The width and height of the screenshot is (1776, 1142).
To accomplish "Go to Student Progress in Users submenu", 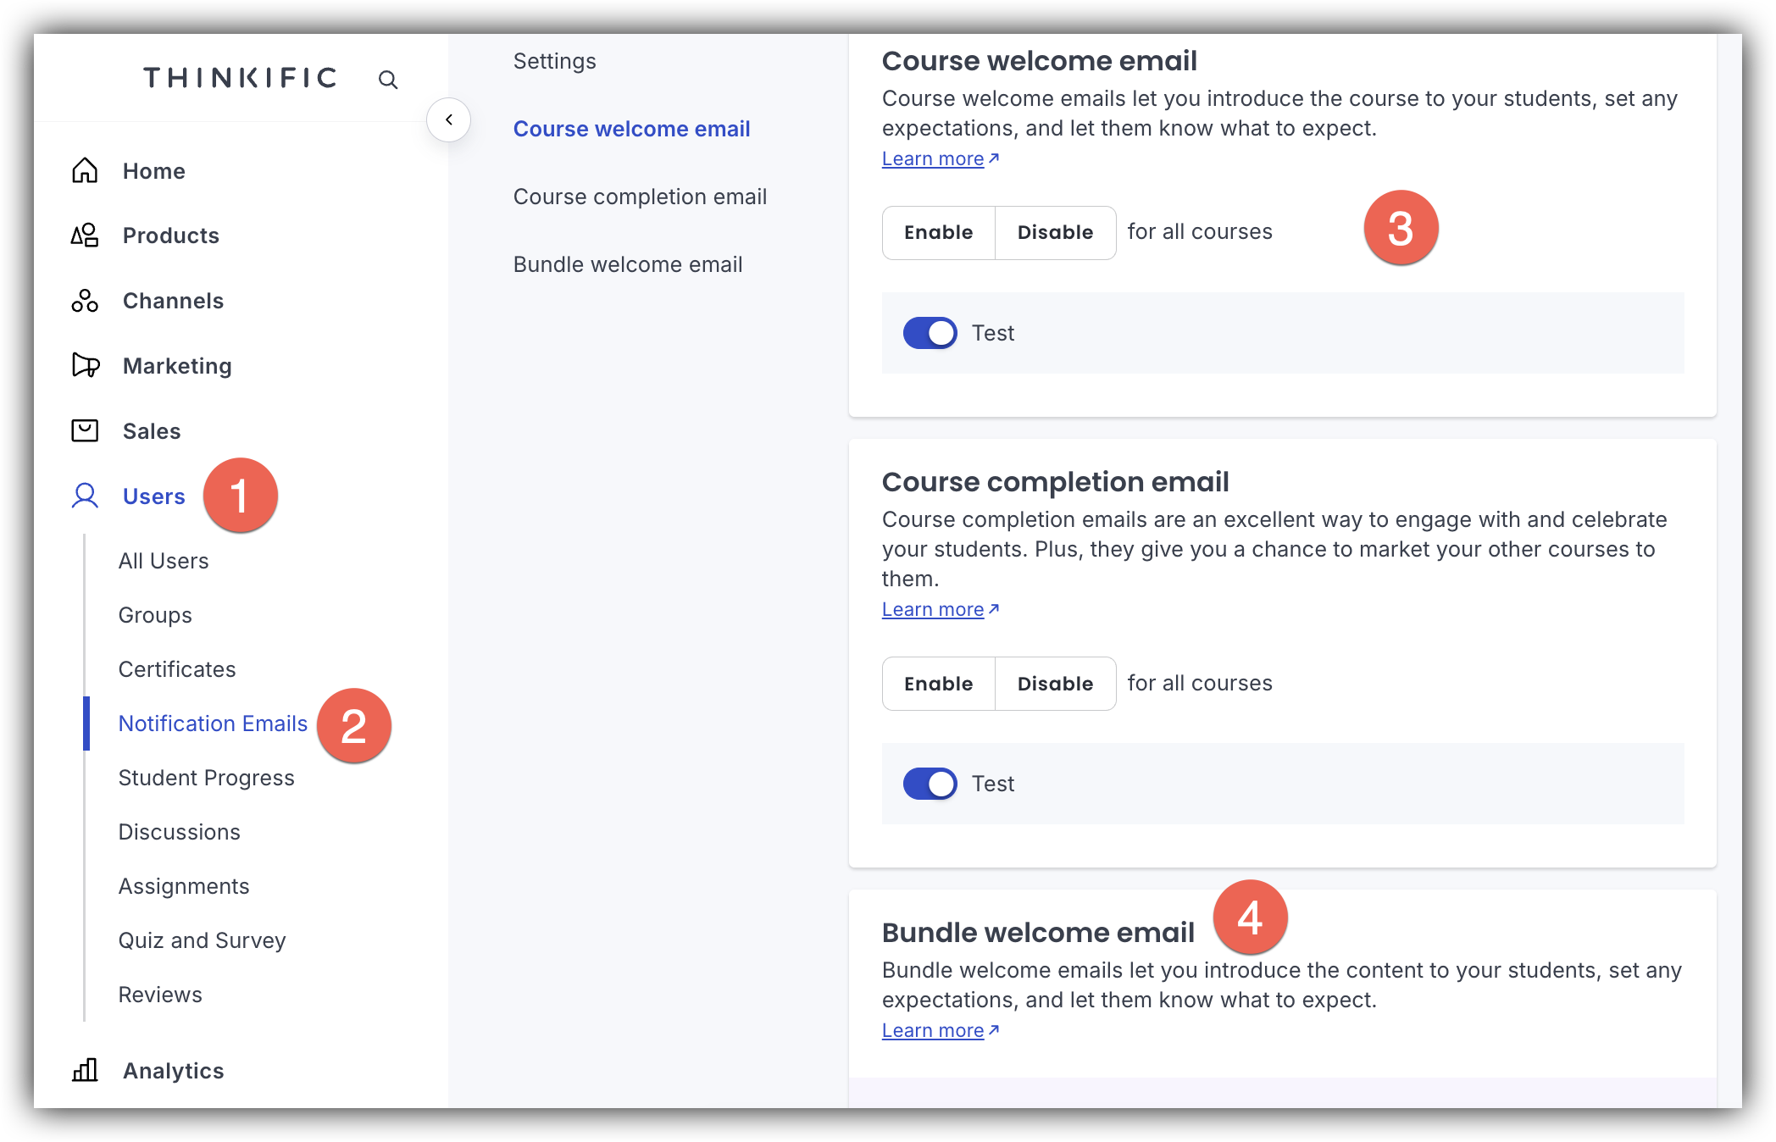I will [x=206, y=778].
